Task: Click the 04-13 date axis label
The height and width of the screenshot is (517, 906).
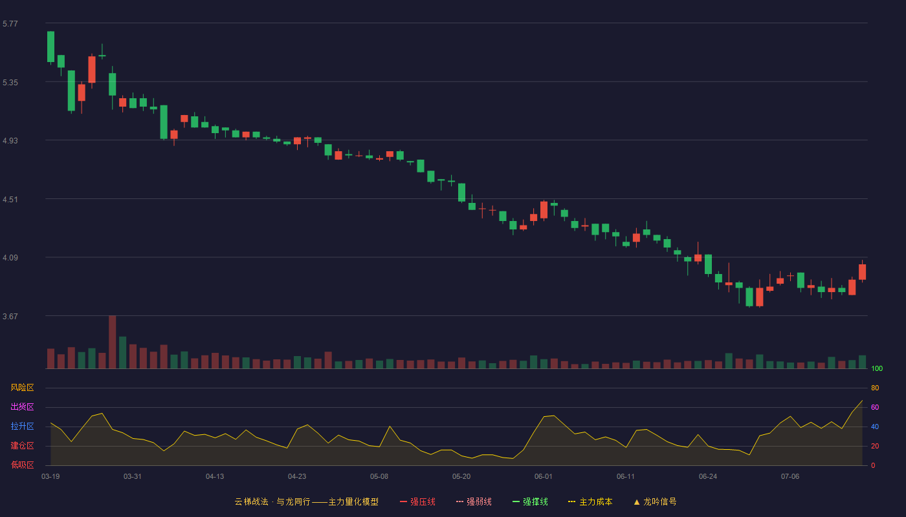Action: click(215, 476)
